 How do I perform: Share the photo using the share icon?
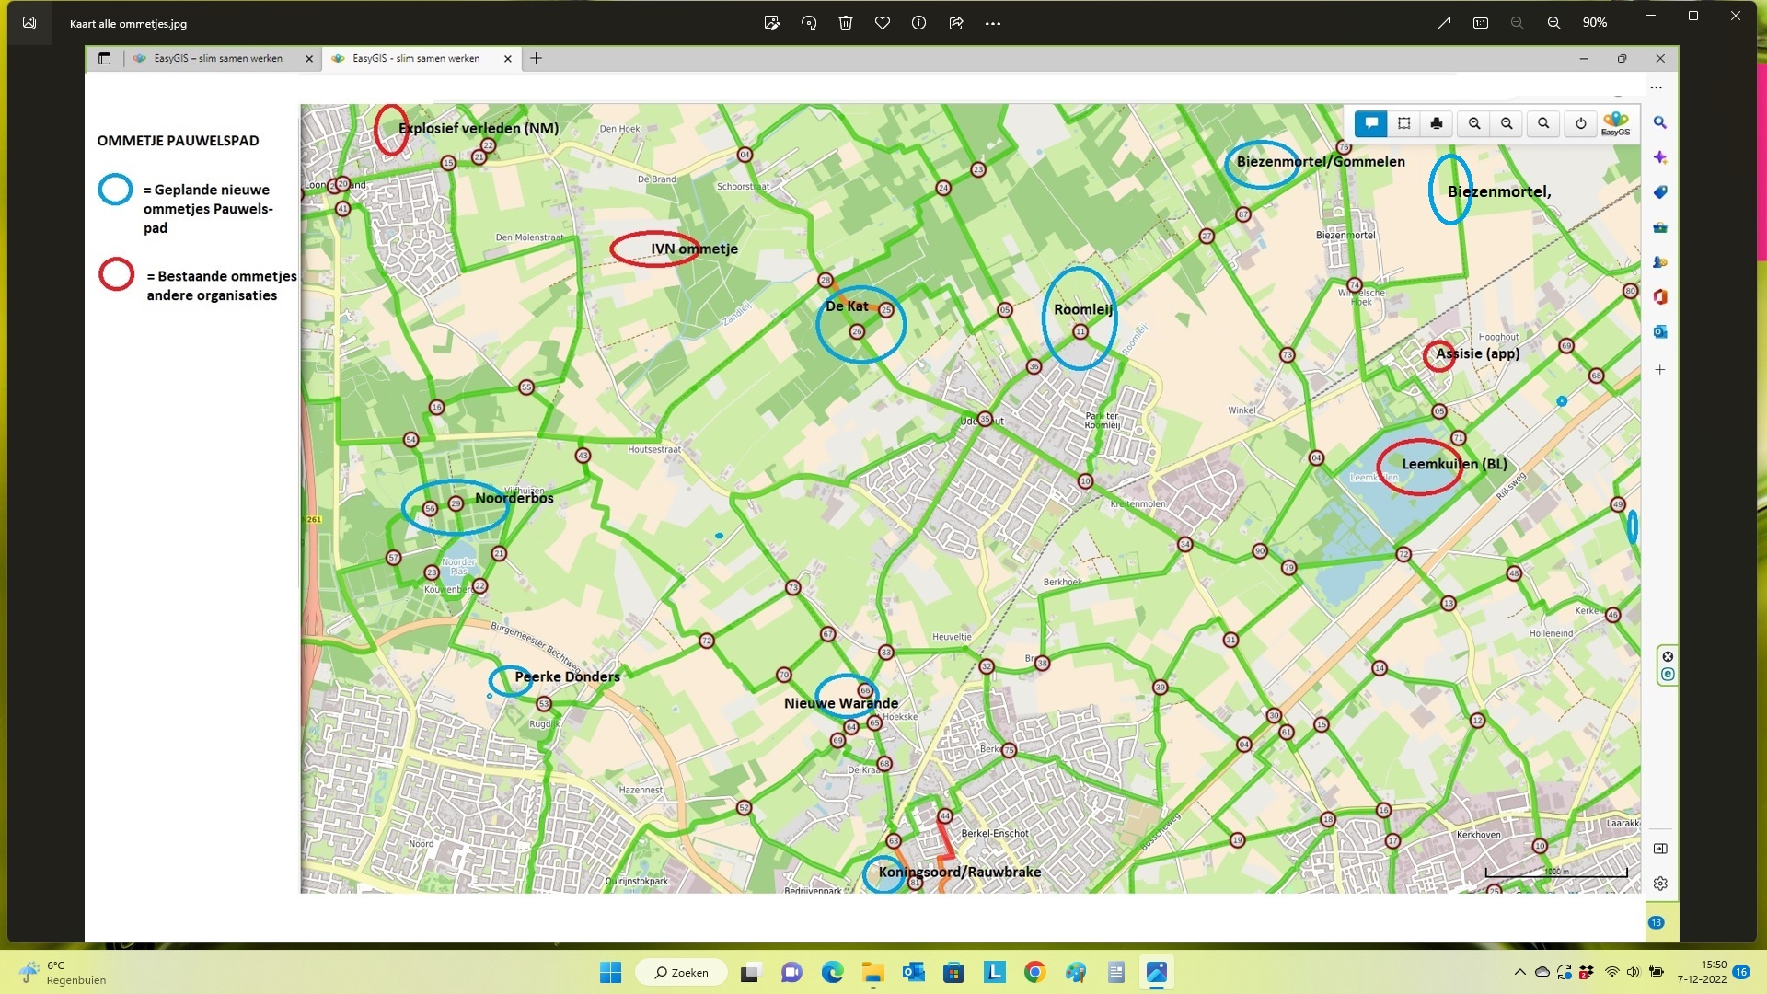pyautogui.click(x=956, y=23)
